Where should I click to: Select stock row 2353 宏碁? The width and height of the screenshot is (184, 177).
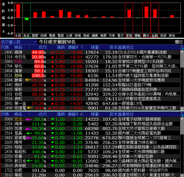pos(90,156)
